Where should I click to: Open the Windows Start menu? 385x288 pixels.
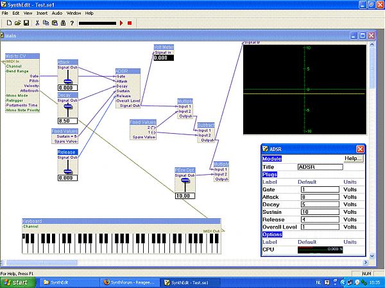18,282
